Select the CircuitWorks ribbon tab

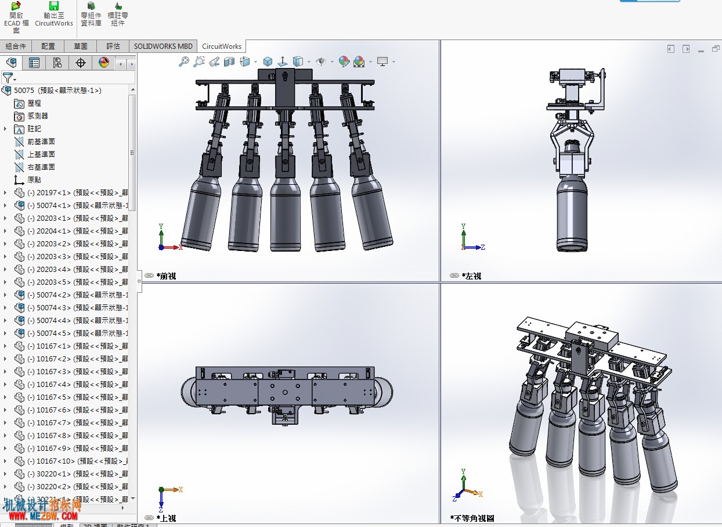click(x=222, y=46)
